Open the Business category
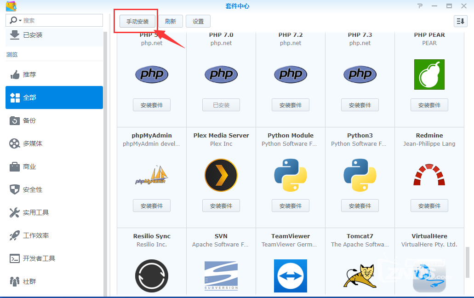Image resolution: width=474 pixels, height=298 pixels. [54, 166]
